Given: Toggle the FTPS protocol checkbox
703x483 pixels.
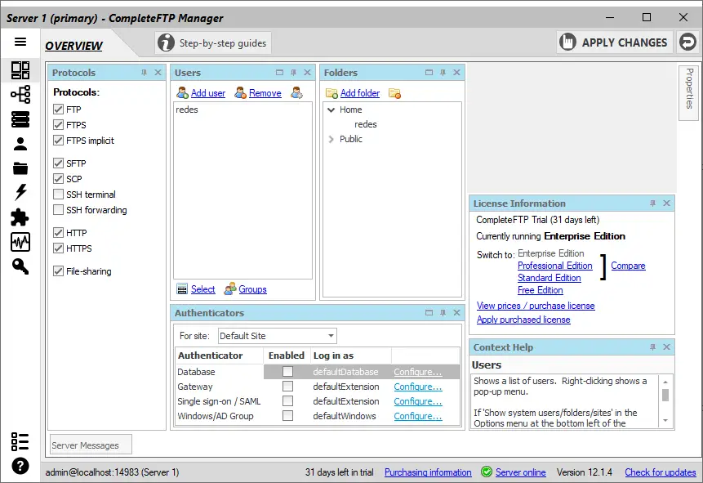Looking at the screenshot, I should tap(58, 125).
